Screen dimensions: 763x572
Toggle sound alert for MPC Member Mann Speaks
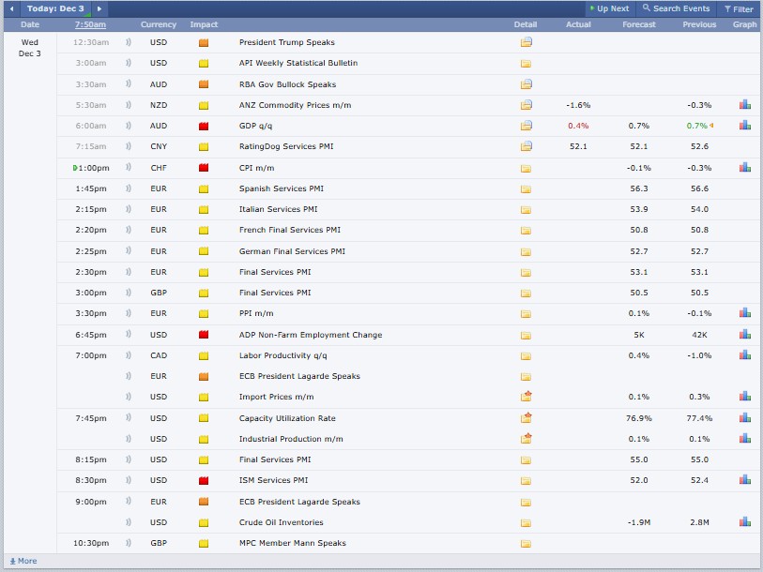coord(128,543)
